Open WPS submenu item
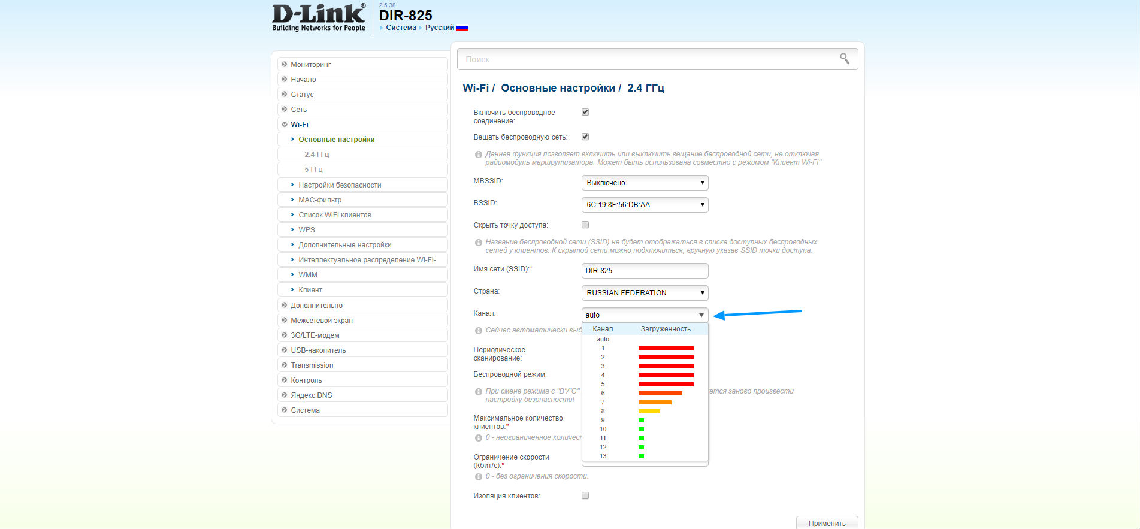Image resolution: width=1140 pixels, height=529 pixels. 362,229
